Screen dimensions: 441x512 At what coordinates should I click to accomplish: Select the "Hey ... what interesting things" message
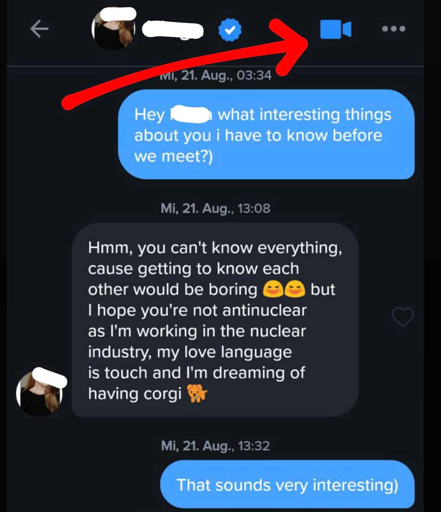coord(266,135)
